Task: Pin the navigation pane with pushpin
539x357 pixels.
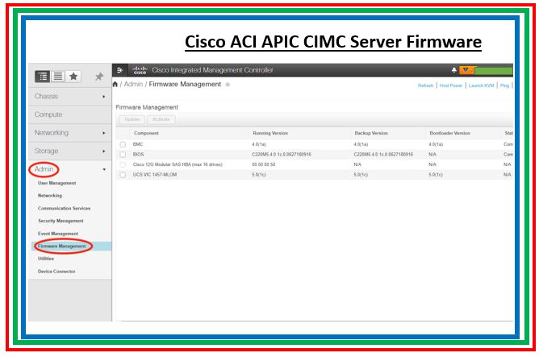Action: pos(99,77)
